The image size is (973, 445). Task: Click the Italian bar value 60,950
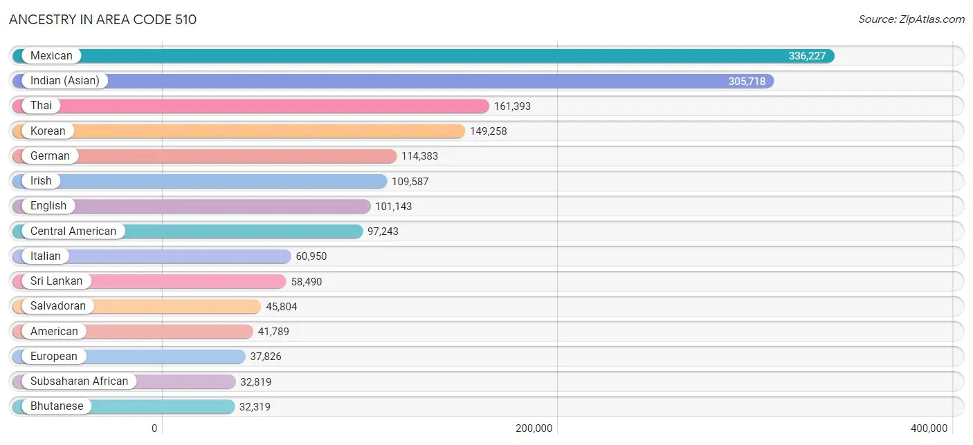pyautogui.click(x=311, y=256)
